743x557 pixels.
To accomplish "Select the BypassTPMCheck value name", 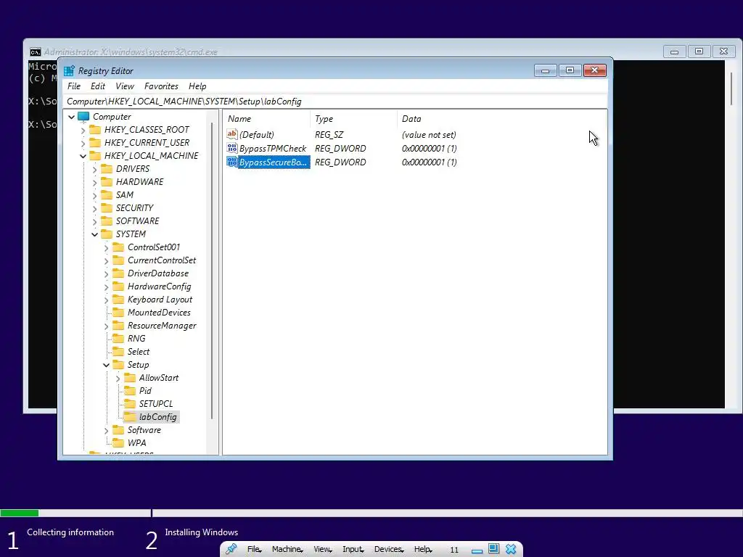I will coord(273,148).
